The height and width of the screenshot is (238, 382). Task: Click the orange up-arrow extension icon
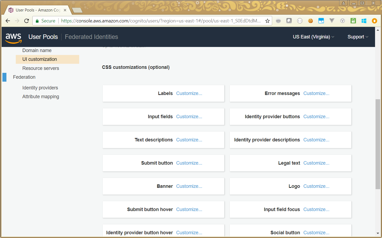[375, 21]
